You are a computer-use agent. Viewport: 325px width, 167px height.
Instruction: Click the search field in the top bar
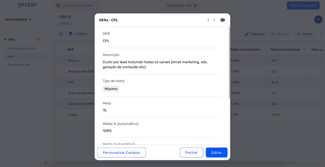pyautogui.click(x=77, y=6)
